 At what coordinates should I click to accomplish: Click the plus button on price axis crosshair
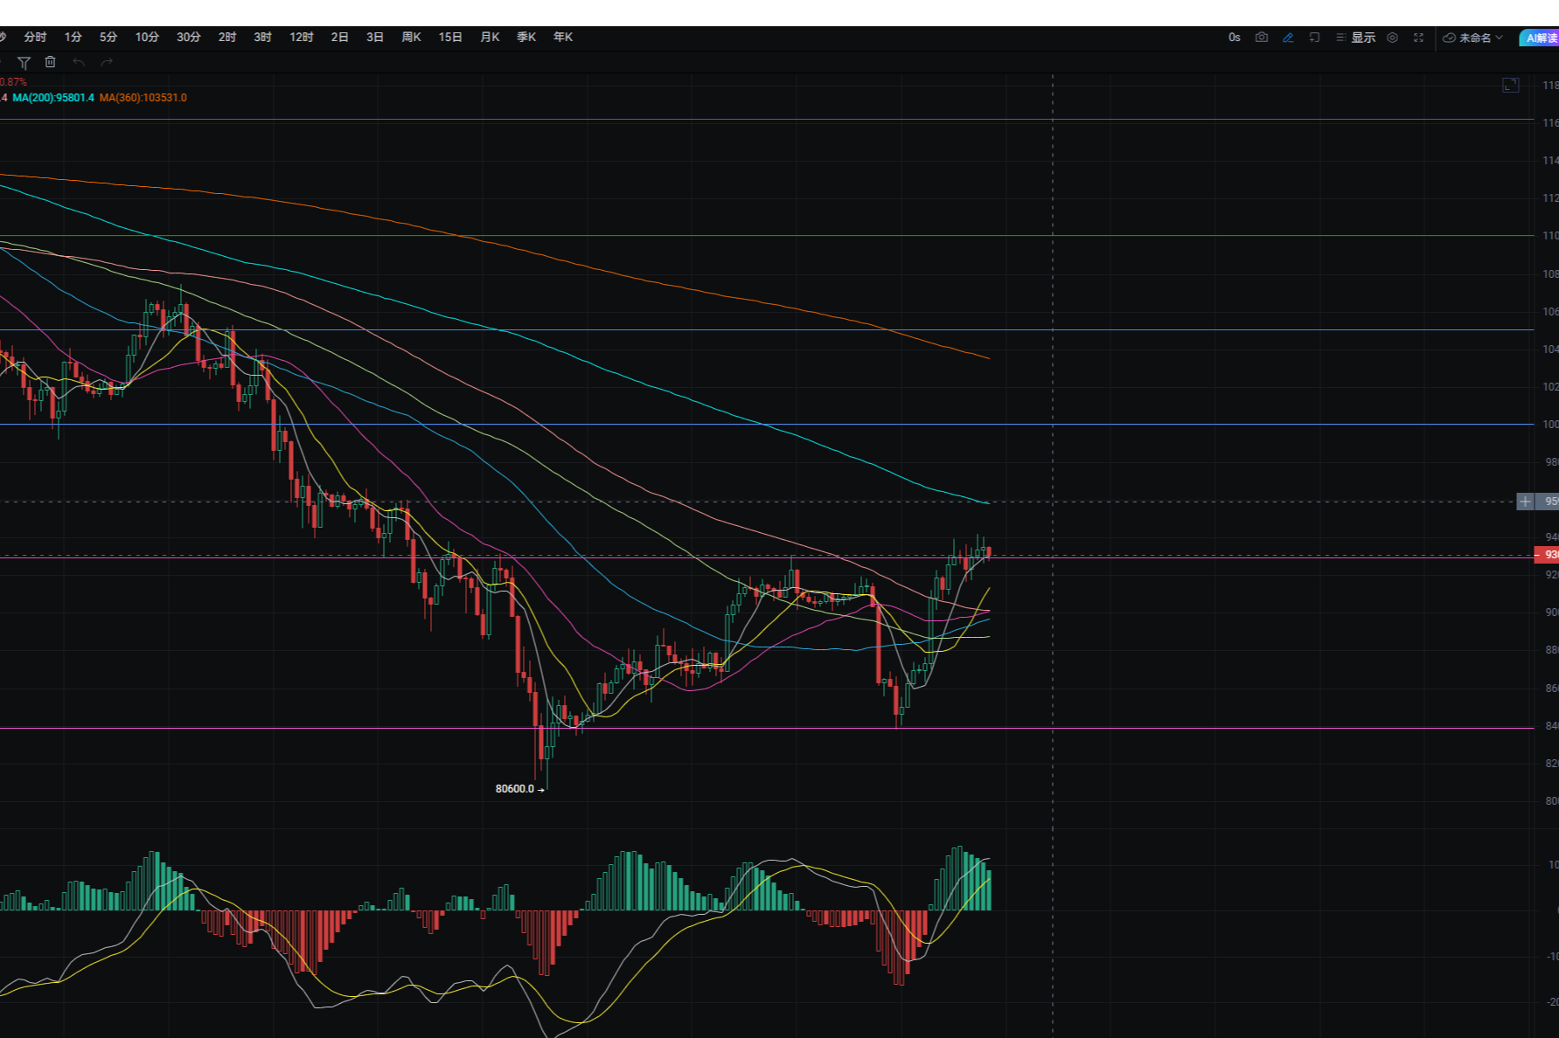point(1525,502)
